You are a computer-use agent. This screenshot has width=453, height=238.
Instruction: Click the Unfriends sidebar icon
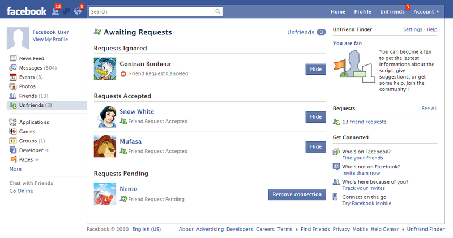pyautogui.click(x=13, y=105)
